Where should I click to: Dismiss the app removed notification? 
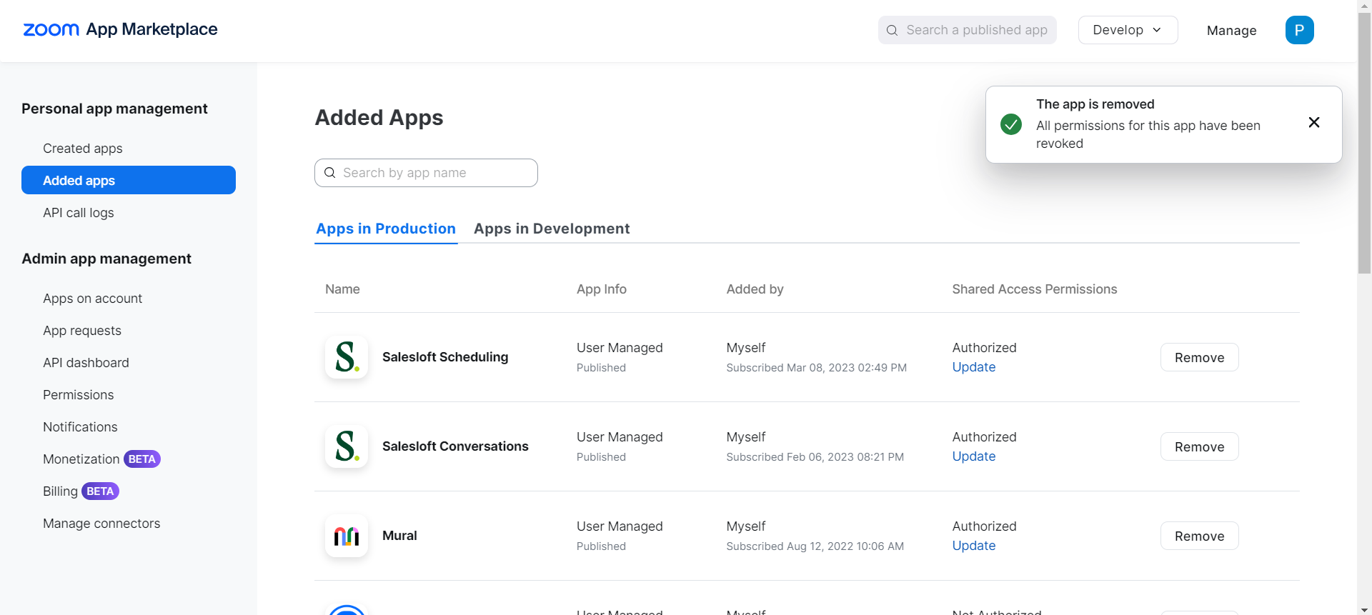pyautogui.click(x=1313, y=122)
